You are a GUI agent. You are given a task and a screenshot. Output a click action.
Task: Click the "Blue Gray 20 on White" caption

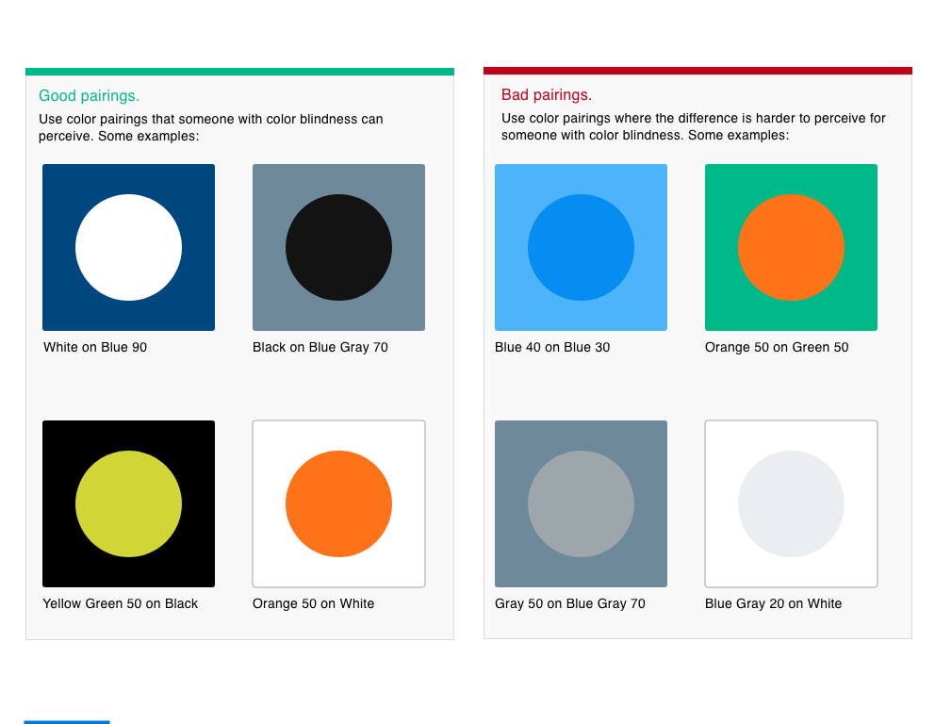774,603
